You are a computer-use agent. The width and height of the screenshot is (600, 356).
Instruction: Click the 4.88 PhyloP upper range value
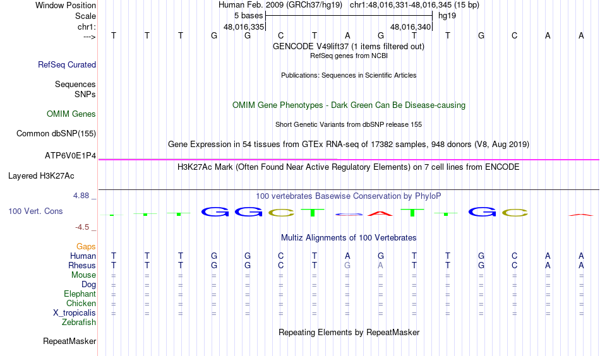point(81,196)
